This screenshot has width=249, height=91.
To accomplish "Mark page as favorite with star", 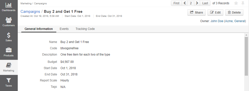I will point(236,3).
